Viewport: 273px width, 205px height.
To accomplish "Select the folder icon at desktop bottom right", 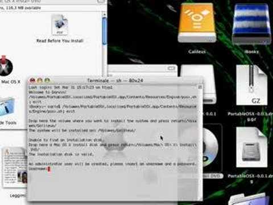I will coord(249,199).
